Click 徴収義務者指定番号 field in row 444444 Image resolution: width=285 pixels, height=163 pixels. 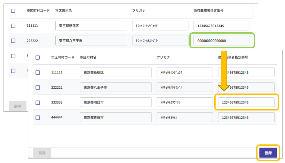[x=246, y=118]
